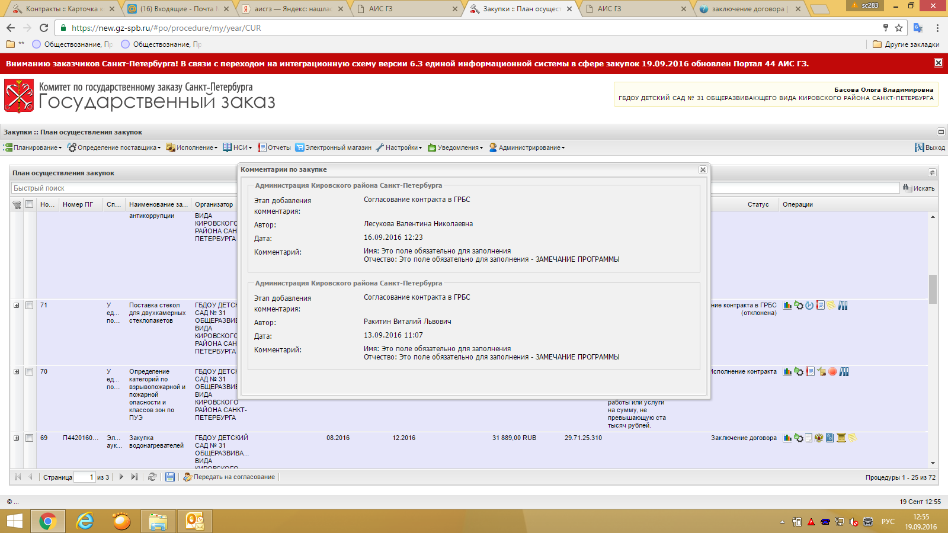
Task: Open the Отчеты menu item
Action: [275, 147]
